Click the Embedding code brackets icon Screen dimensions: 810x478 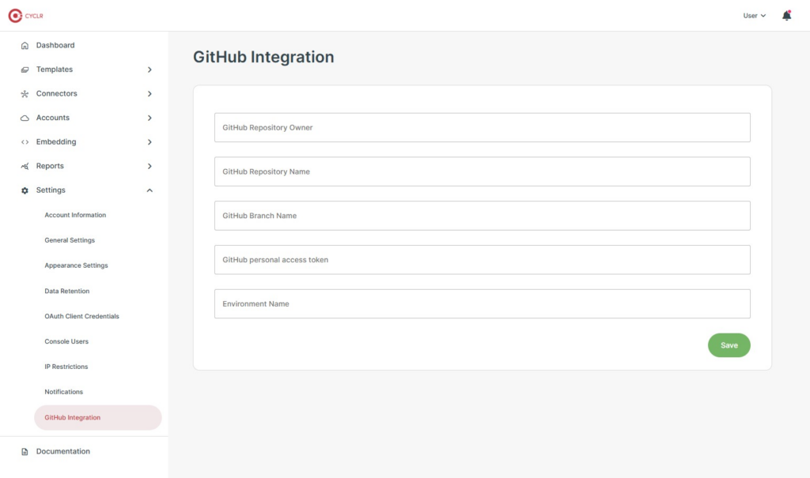coord(25,142)
